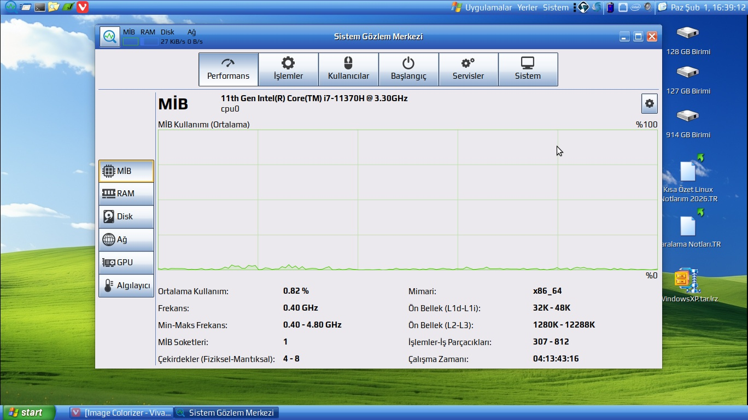Click the system monitor launcher in the top panel

[10, 7]
